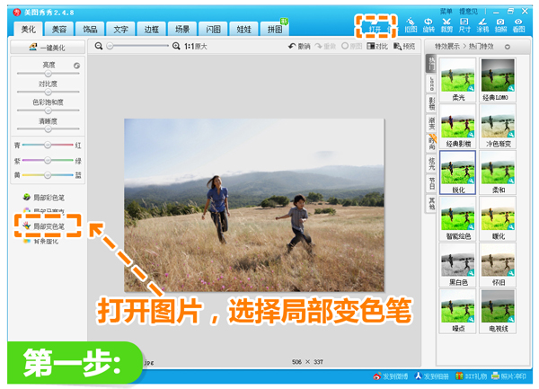The width and height of the screenshot is (539, 389).
Task: Select the 局部彩色笔 tool
Action: (44, 198)
